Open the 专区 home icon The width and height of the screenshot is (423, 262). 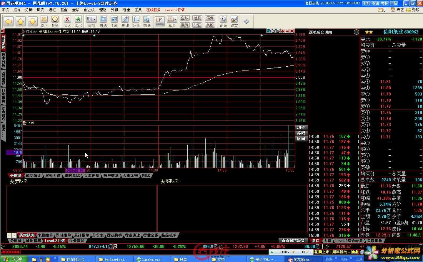click(397, 10)
